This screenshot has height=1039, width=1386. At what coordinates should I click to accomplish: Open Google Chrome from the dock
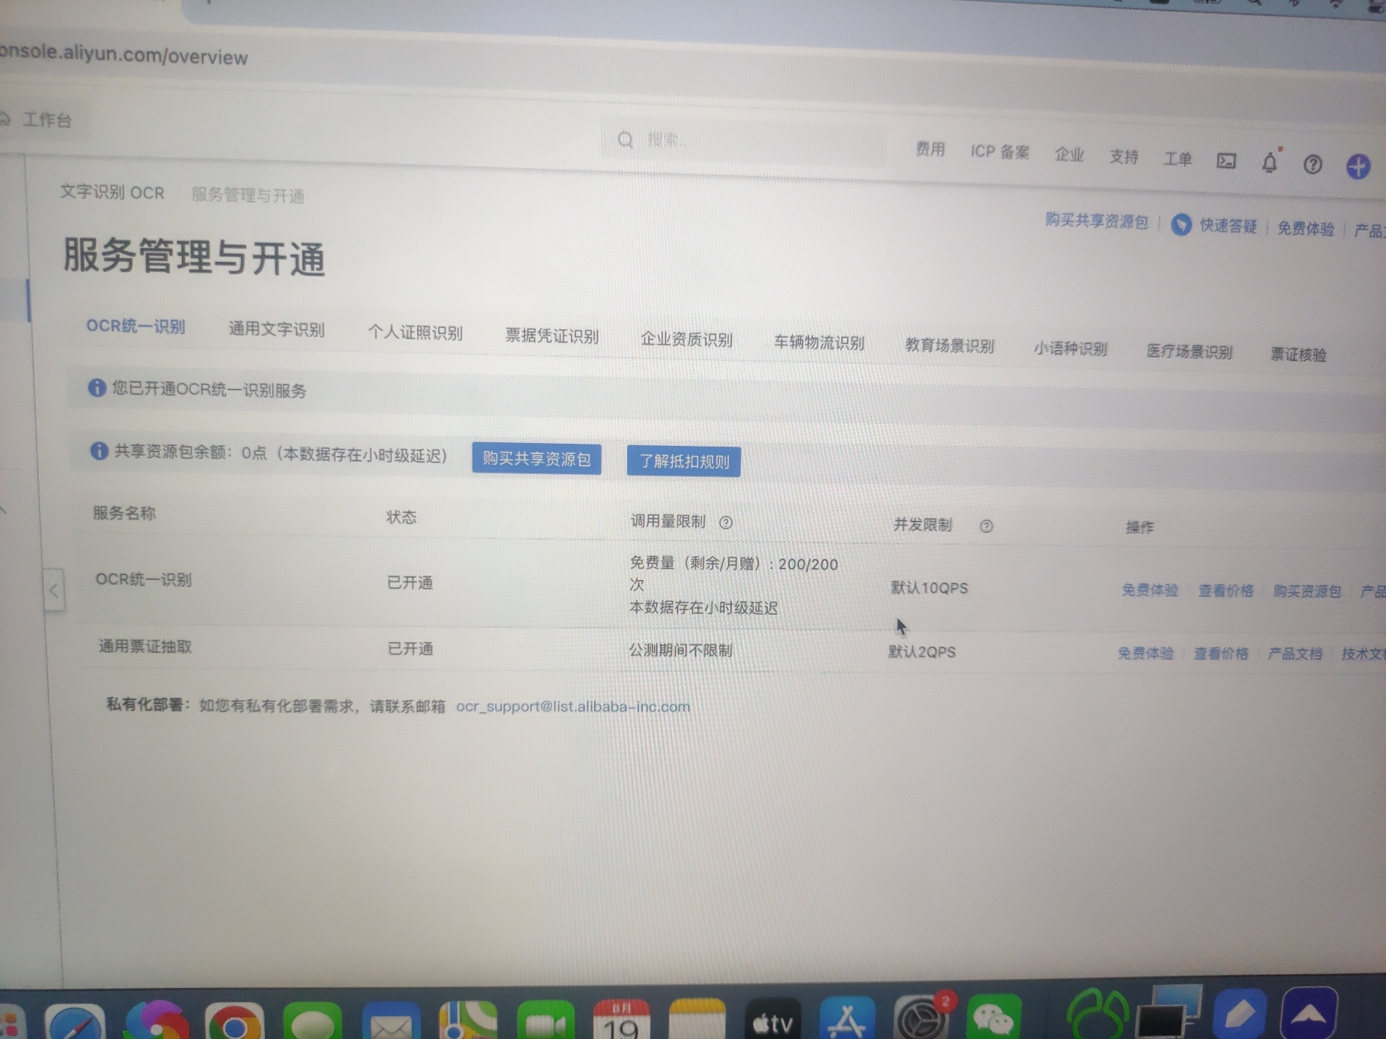(x=234, y=1022)
